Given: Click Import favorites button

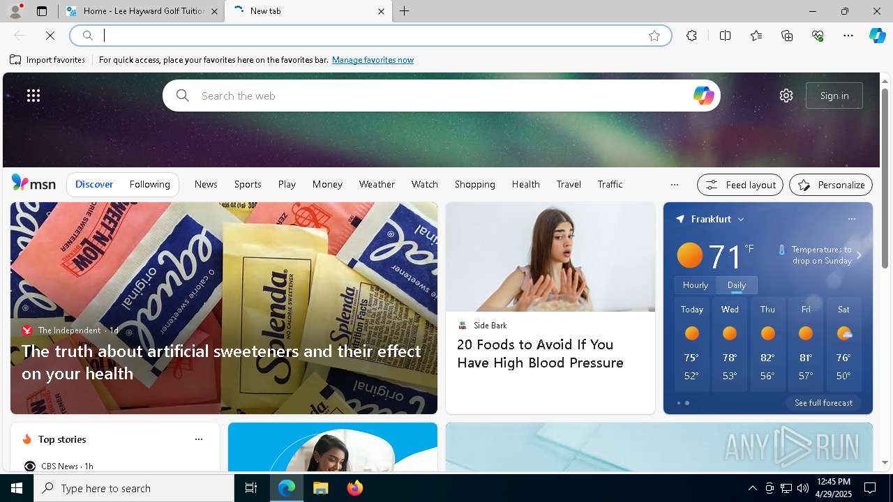Looking at the screenshot, I should 47,60.
